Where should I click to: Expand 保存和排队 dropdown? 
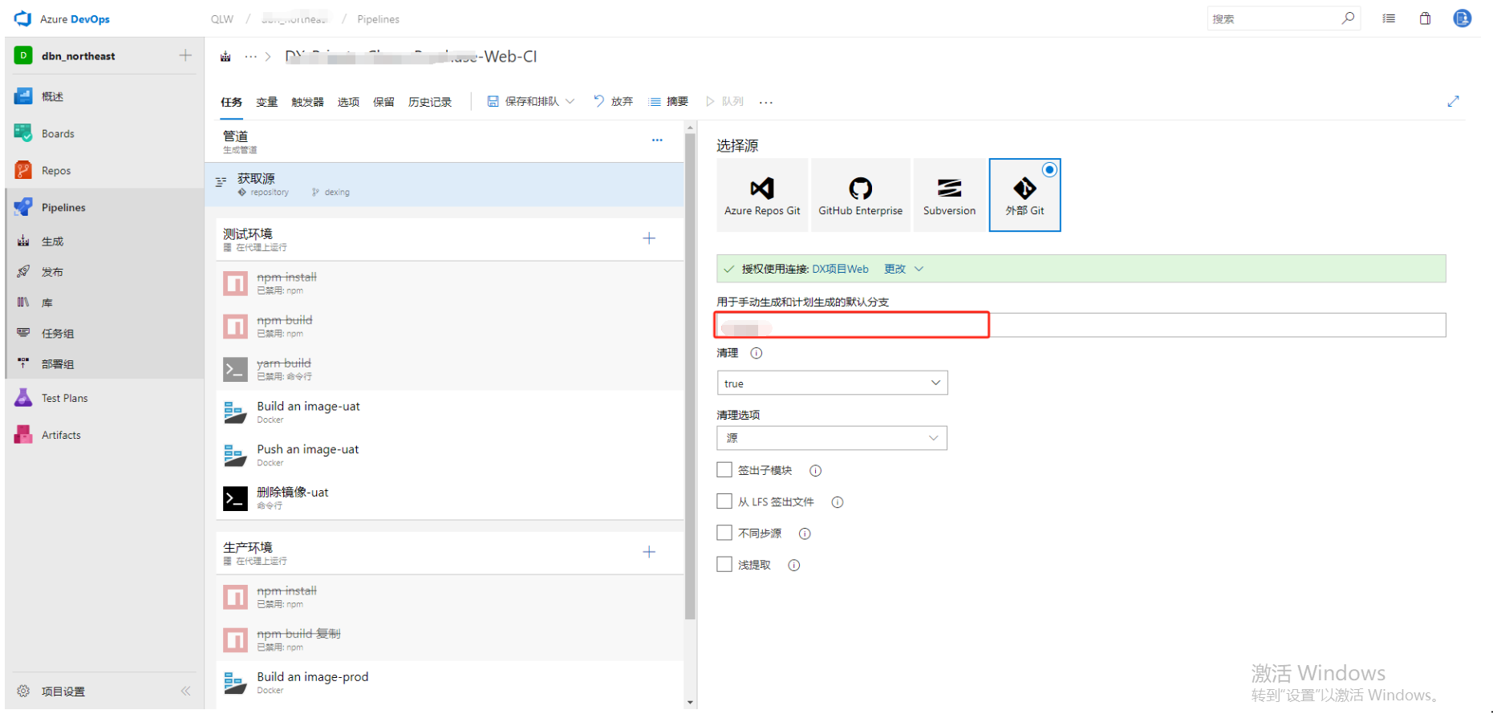click(570, 101)
